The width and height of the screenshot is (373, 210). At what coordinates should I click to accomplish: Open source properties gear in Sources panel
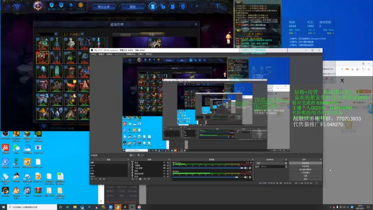tap(140, 179)
